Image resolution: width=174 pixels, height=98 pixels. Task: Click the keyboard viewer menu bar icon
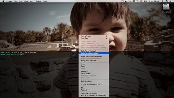pyautogui.click(x=134, y=1)
